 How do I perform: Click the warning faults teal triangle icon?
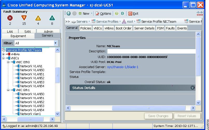pos(52,18)
